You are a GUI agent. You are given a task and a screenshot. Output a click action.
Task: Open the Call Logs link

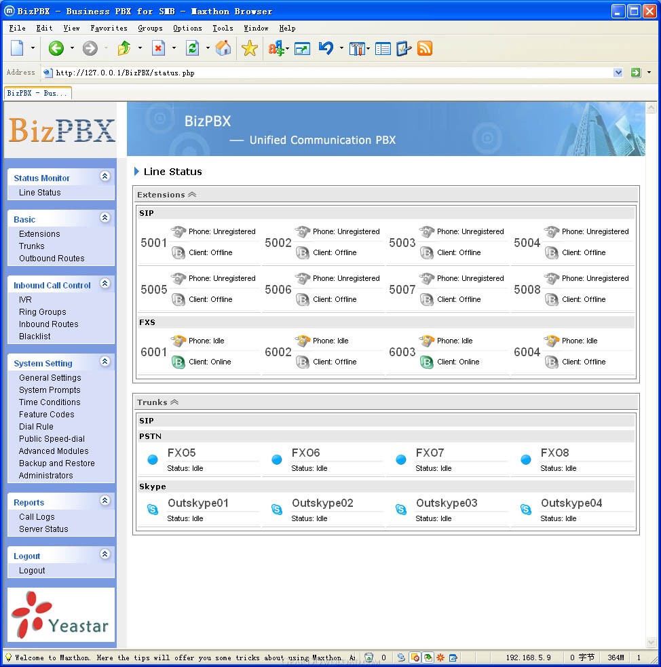point(37,517)
